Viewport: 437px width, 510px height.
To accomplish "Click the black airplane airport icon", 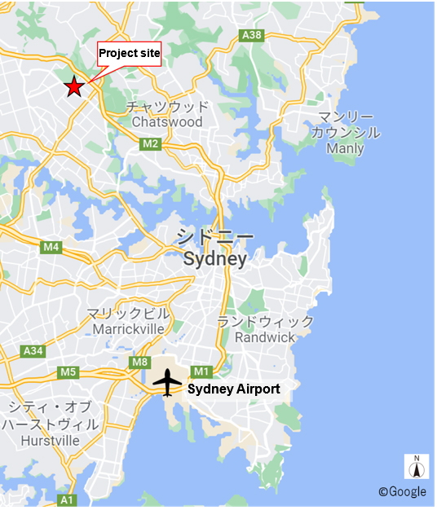I will (x=167, y=383).
